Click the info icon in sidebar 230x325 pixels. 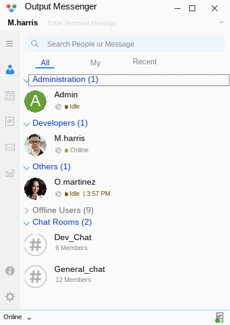[x=10, y=271]
